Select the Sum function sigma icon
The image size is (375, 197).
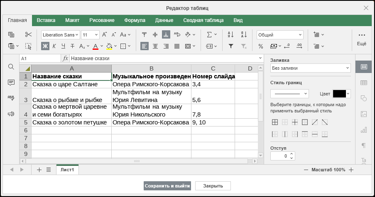click(209, 34)
